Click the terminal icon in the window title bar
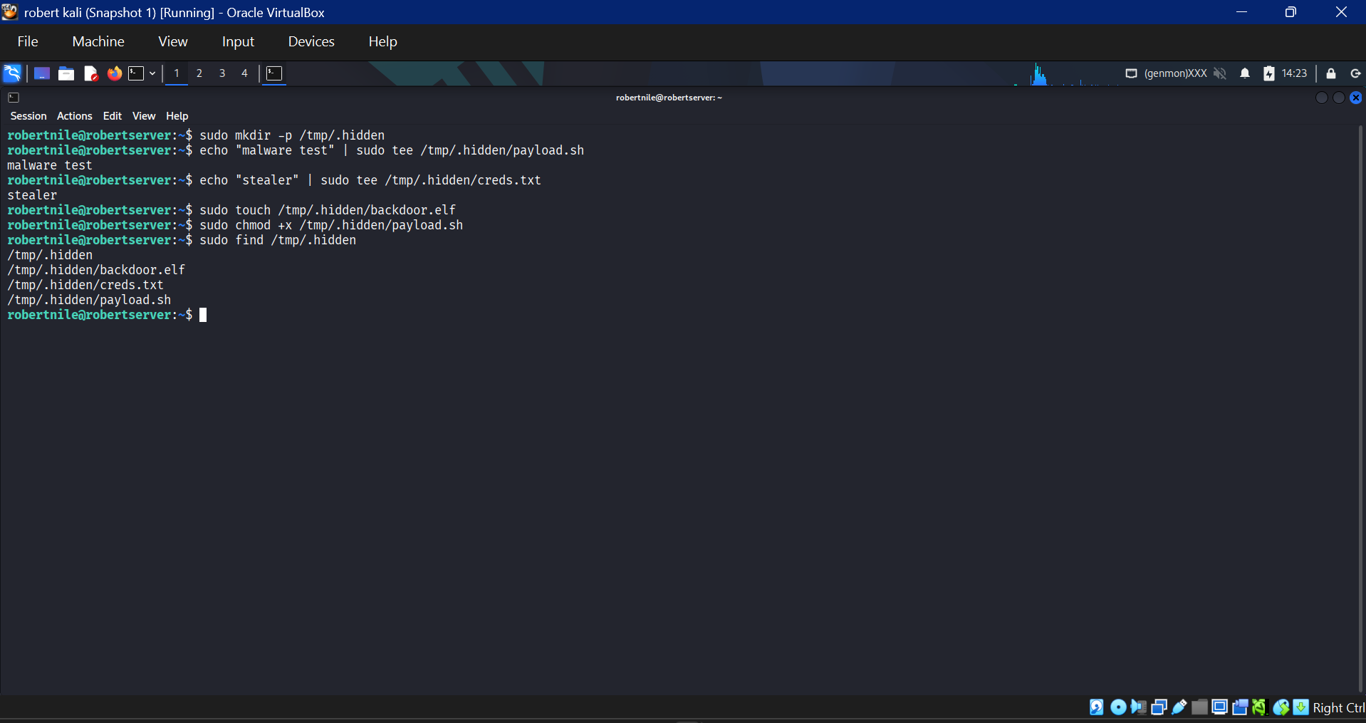The height and width of the screenshot is (723, 1366). point(14,98)
